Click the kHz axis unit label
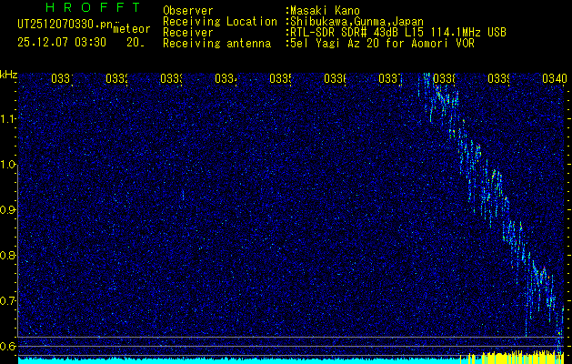This screenshot has width=572, height=364. click(8, 74)
